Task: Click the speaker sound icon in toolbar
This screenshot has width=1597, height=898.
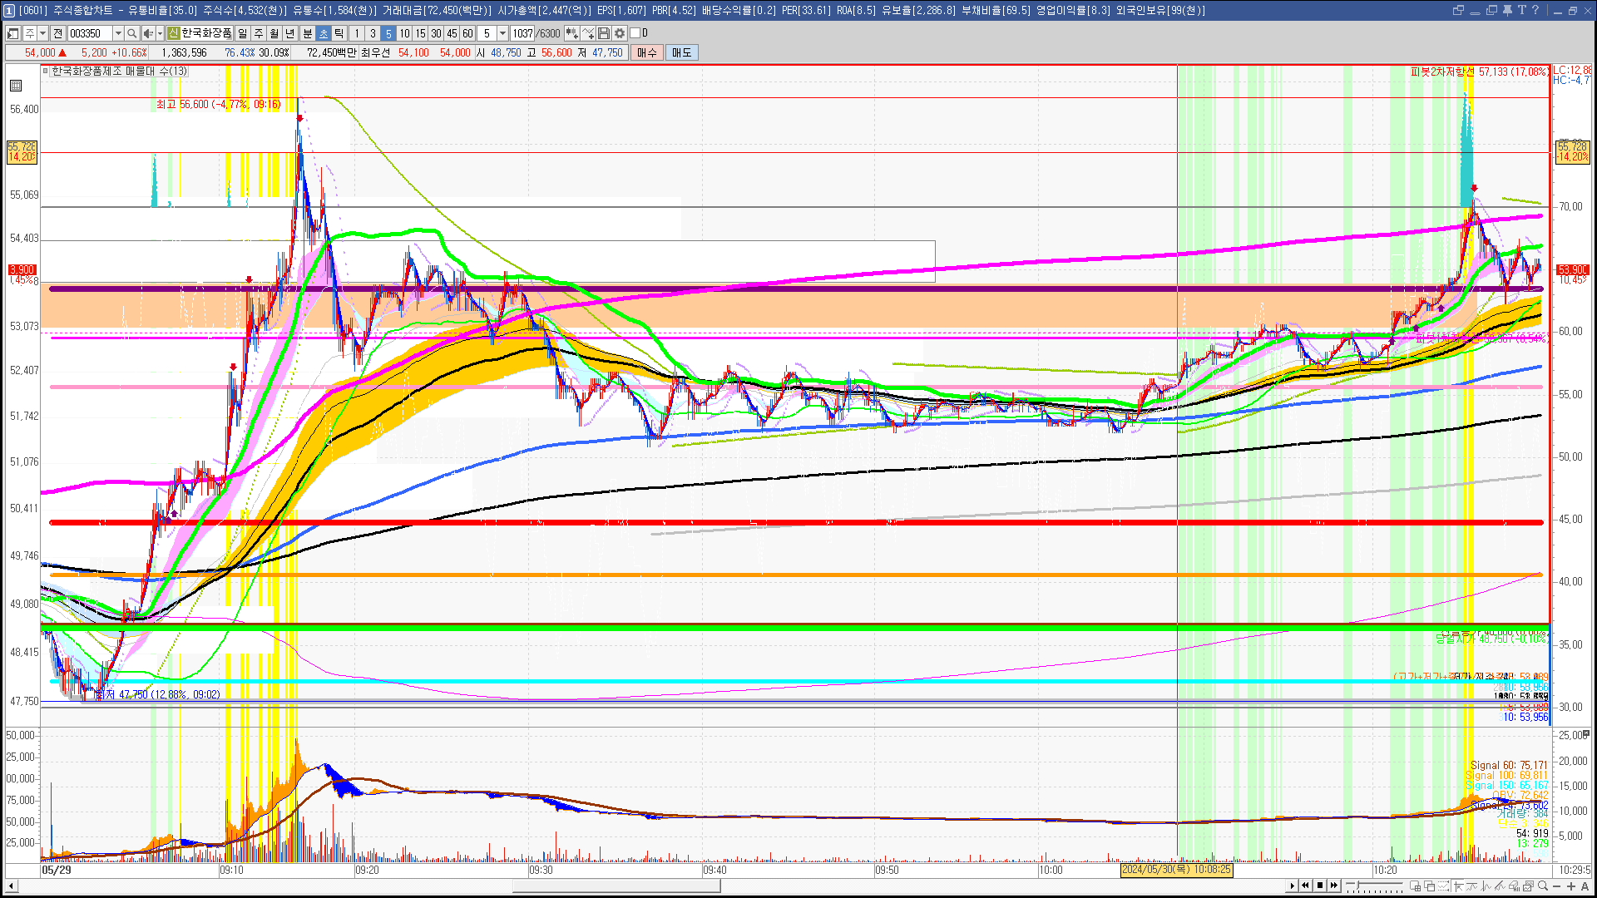Action: pos(147,33)
